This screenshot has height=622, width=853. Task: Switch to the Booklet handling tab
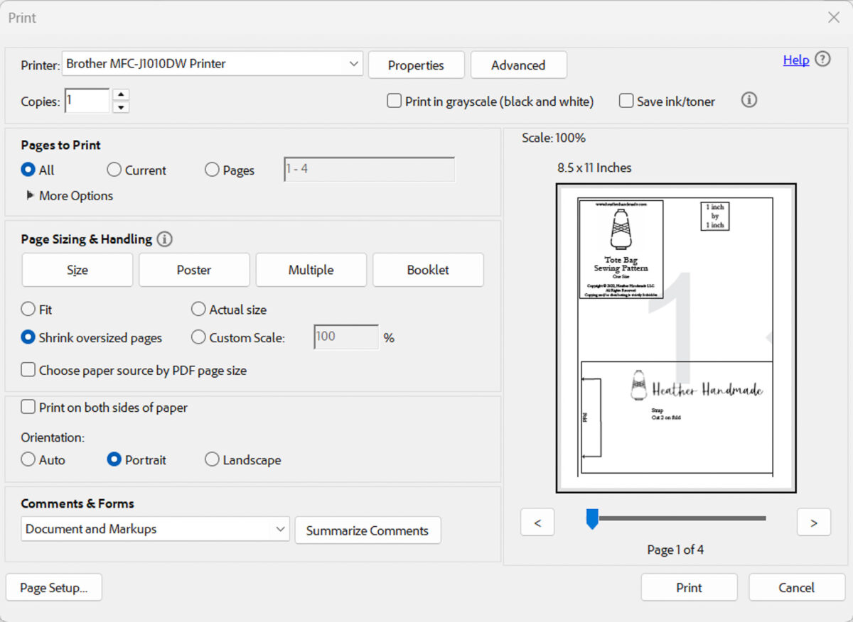[x=428, y=270]
